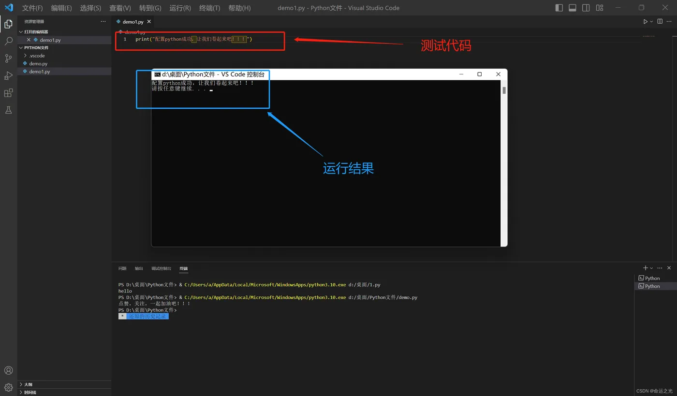Minimize the VS Code 控制台 console window
677x396 pixels.
[461, 74]
